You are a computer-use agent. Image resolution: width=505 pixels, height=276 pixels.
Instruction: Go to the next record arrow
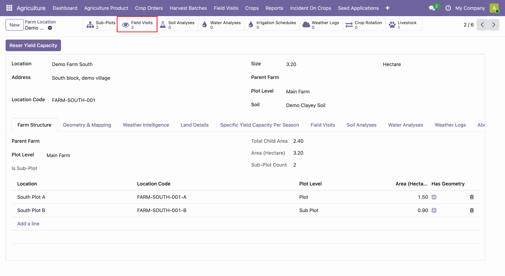(494, 25)
